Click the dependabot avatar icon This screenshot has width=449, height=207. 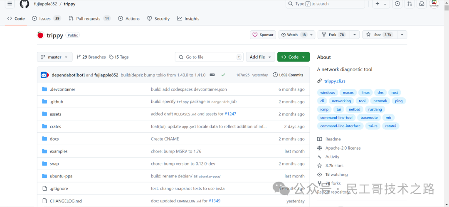[44, 75]
